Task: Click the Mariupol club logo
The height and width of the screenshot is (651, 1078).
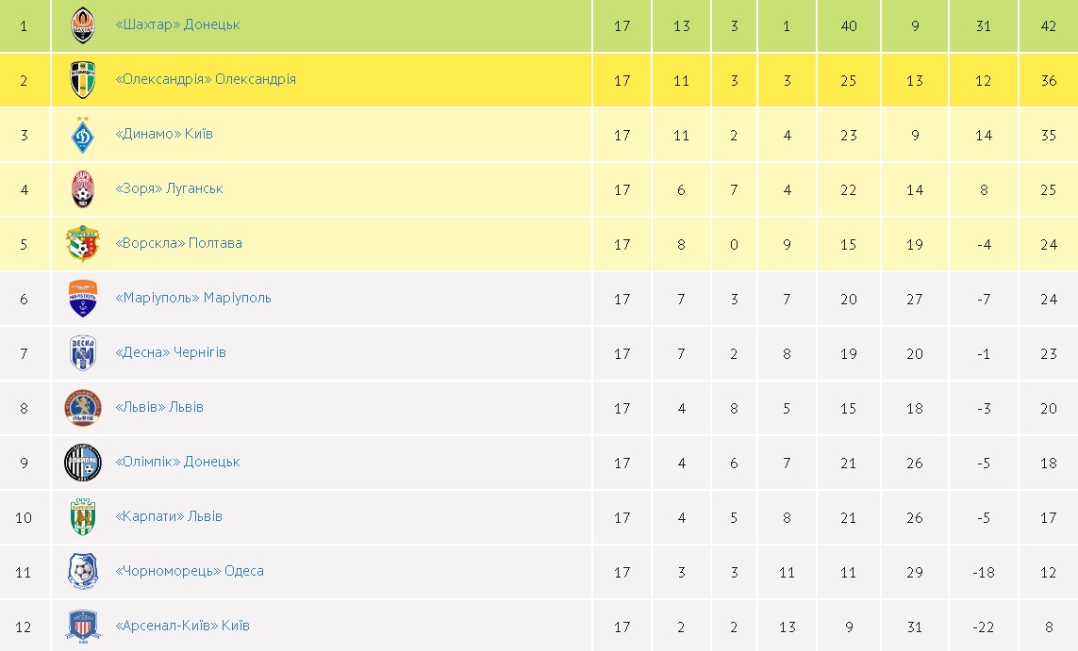Action: pos(83,299)
